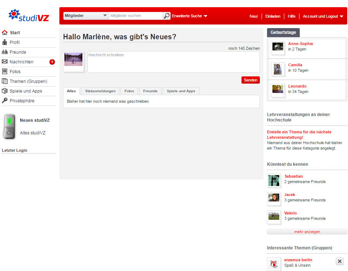Open Camilla's profile link
Image resolution: width=348 pixels, height=271 pixels.
coord(295,65)
